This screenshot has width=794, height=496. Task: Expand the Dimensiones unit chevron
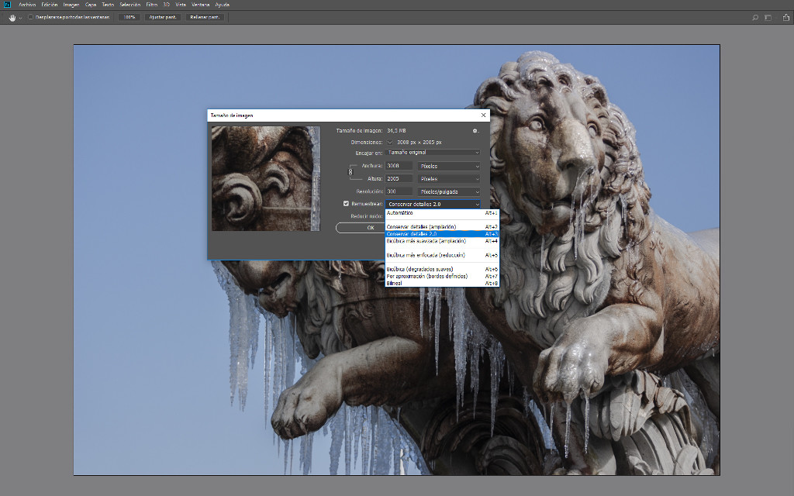click(x=390, y=143)
